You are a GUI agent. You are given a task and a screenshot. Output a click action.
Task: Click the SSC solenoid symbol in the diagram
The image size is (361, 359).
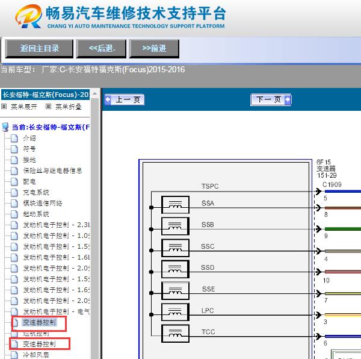tap(175, 248)
